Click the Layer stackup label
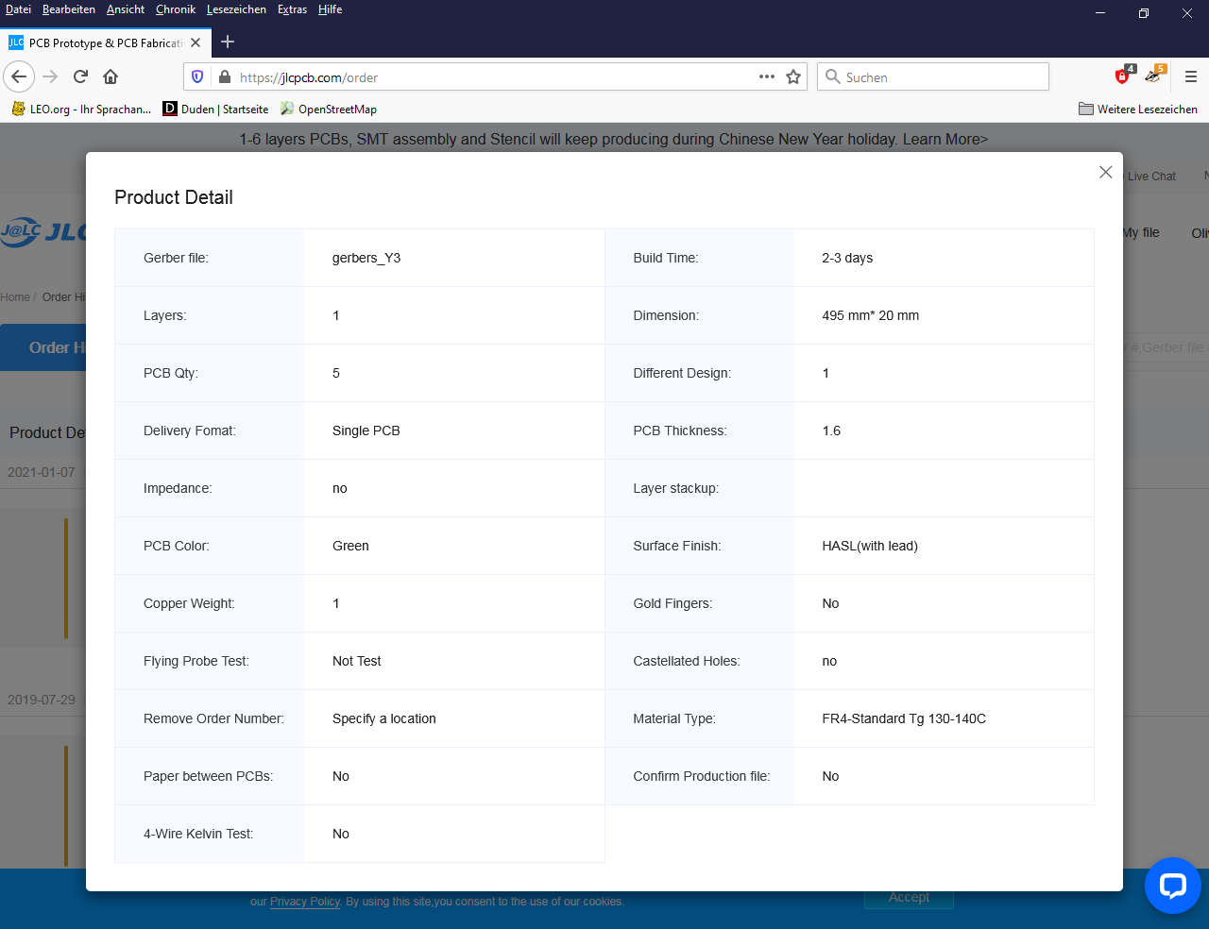This screenshot has height=929, width=1209. pos(676,488)
